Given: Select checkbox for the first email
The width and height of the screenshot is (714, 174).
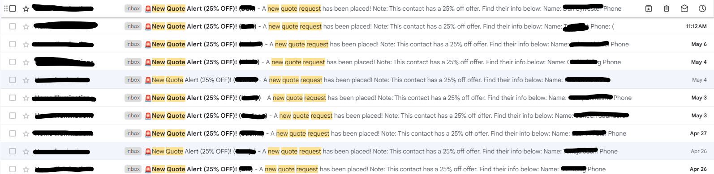Looking at the screenshot, I should point(13,8).
